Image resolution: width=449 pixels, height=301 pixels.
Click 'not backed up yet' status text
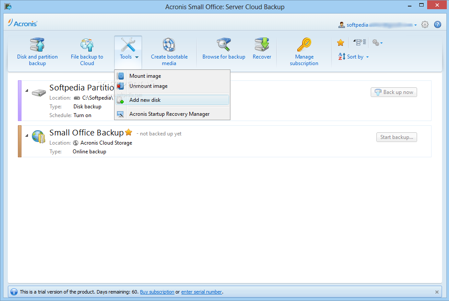point(160,134)
